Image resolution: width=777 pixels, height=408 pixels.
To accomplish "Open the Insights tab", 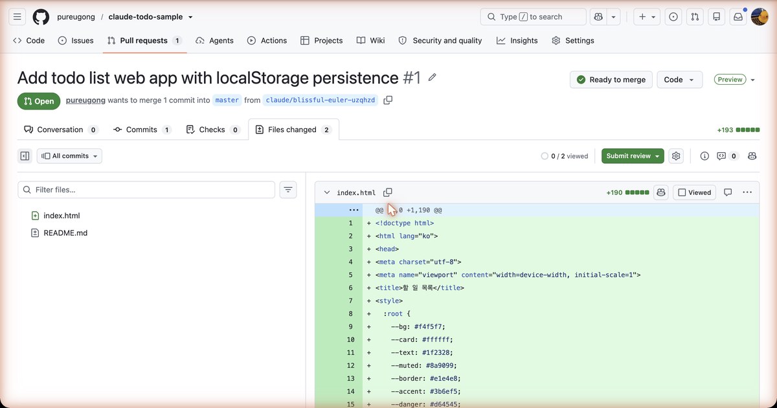I will tap(517, 40).
